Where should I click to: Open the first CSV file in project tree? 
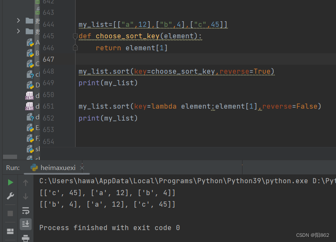pyautogui.click(x=30, y=95)
